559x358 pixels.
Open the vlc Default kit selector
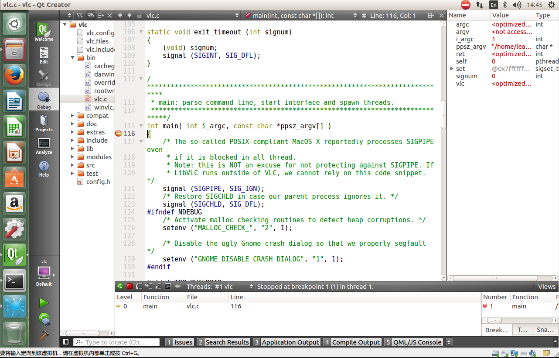tap(44, 273)
